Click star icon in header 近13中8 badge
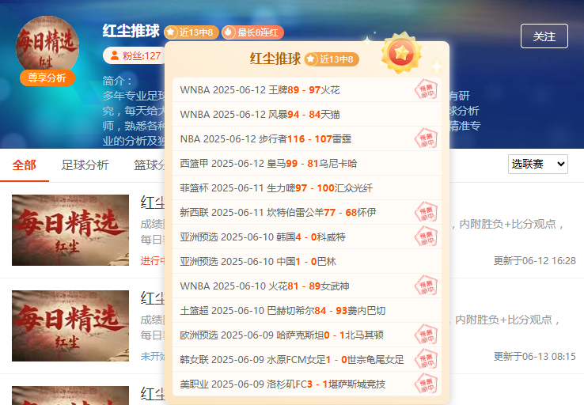The image size is (584, 405). click(171, 32)
